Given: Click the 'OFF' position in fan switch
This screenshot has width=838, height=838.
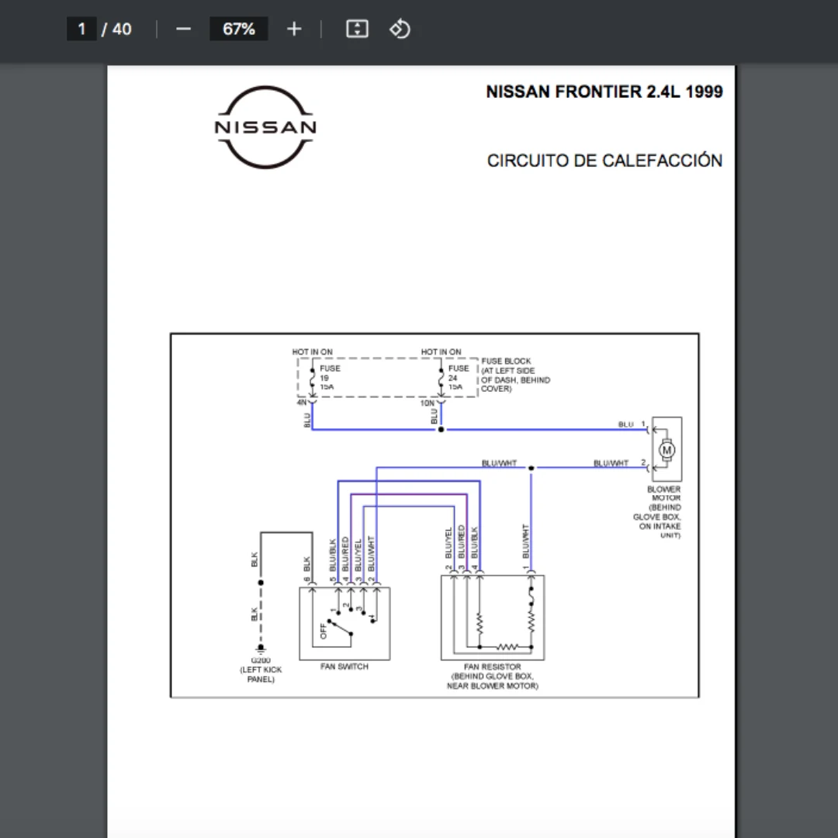Looking at the screenshot, I should [x=323, y=631].
